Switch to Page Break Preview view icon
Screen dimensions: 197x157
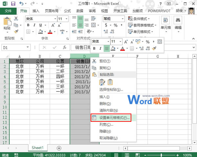click(x=138, y=155)
